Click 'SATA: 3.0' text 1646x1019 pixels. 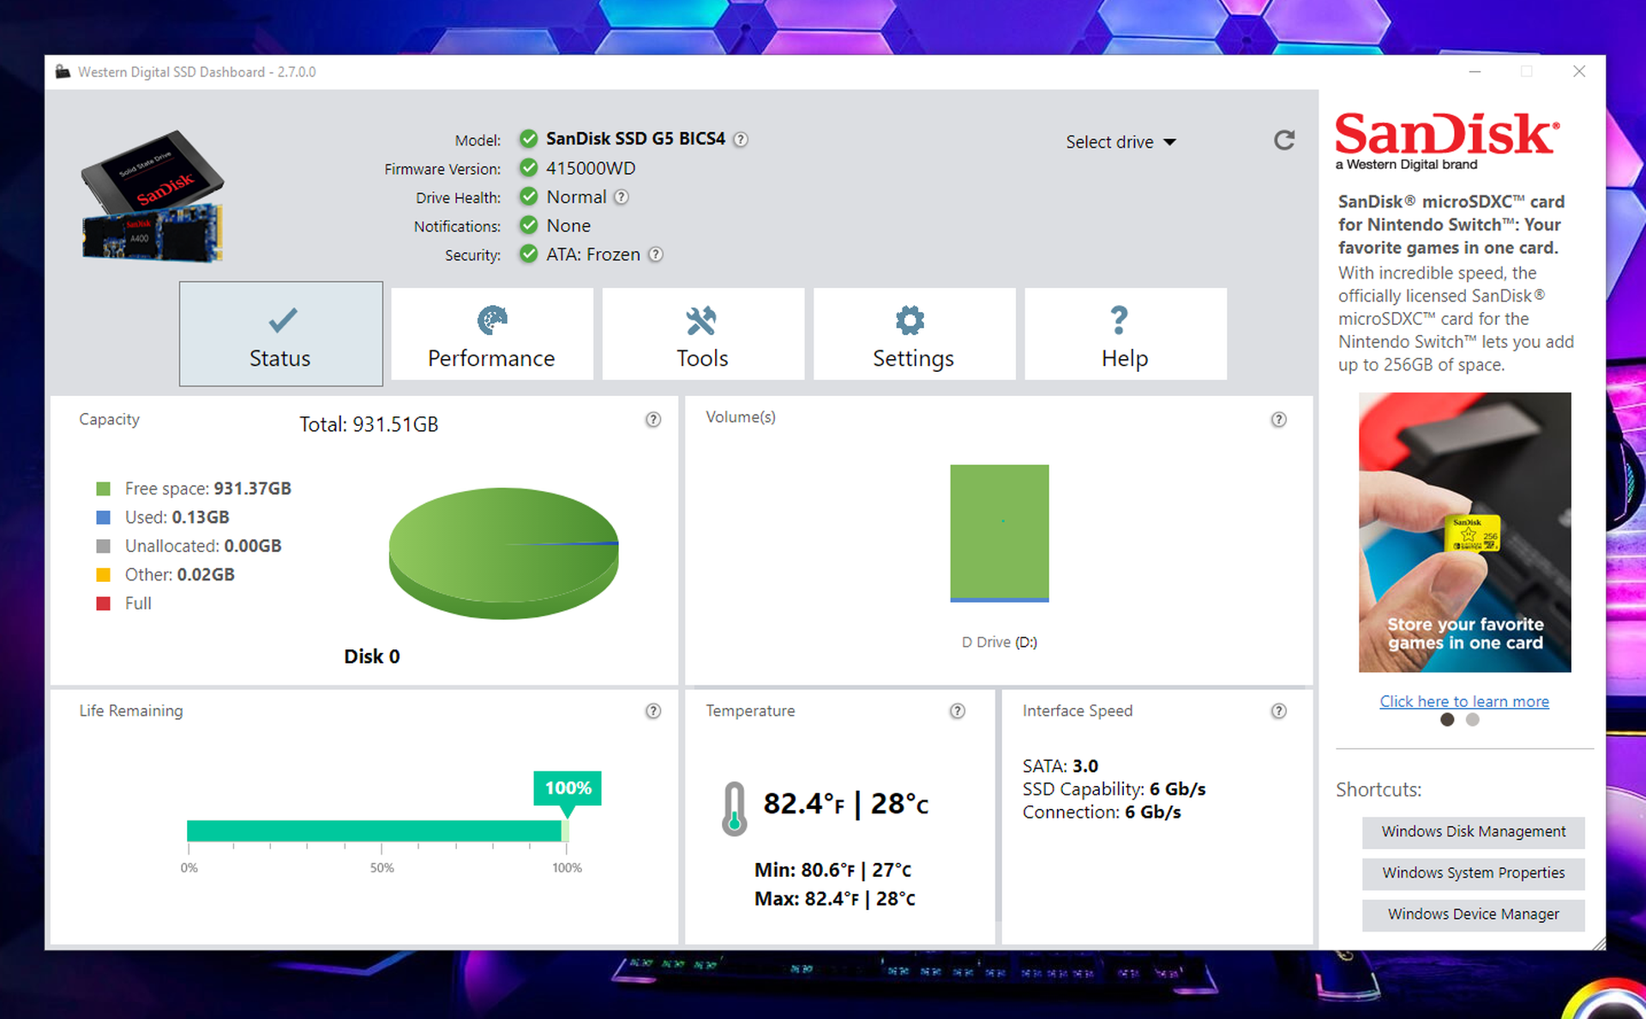tap(1060, 766)
